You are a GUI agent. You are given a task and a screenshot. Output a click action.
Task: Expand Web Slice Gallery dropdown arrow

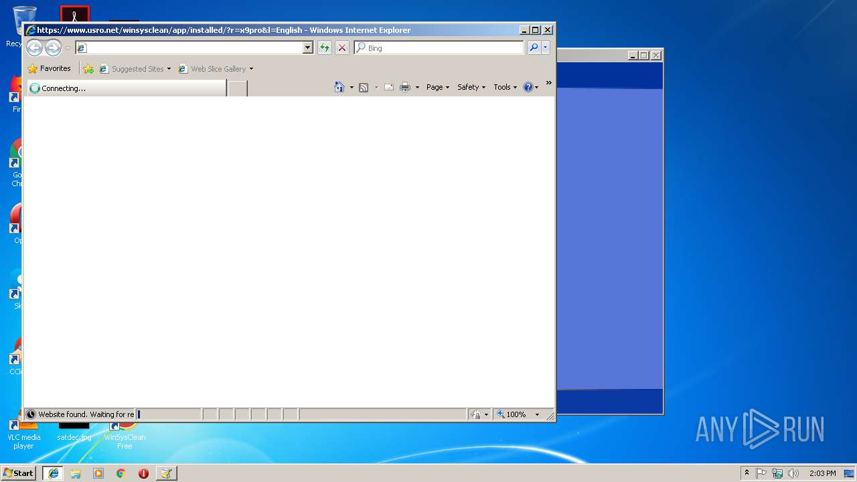[251, 69]
